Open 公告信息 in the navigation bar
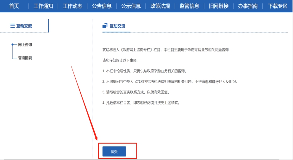 pos(102,6)
